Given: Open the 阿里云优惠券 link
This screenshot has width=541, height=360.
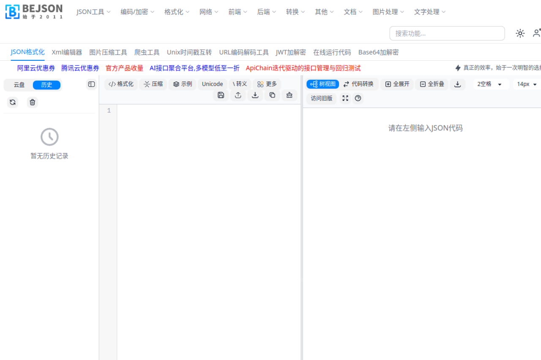Looking at the screenshot, I should (36, 68).
